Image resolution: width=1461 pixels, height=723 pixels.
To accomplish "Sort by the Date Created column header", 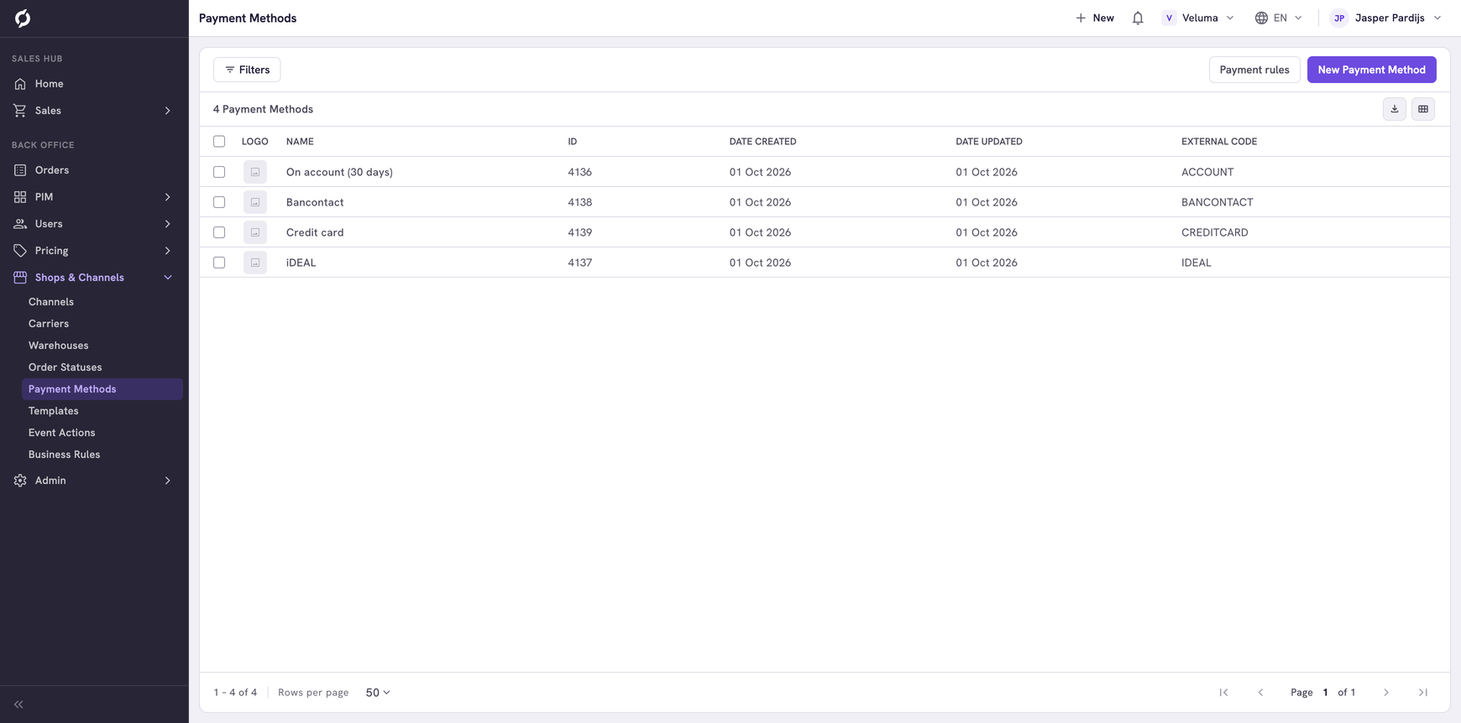I will click(x=762, y=142).
